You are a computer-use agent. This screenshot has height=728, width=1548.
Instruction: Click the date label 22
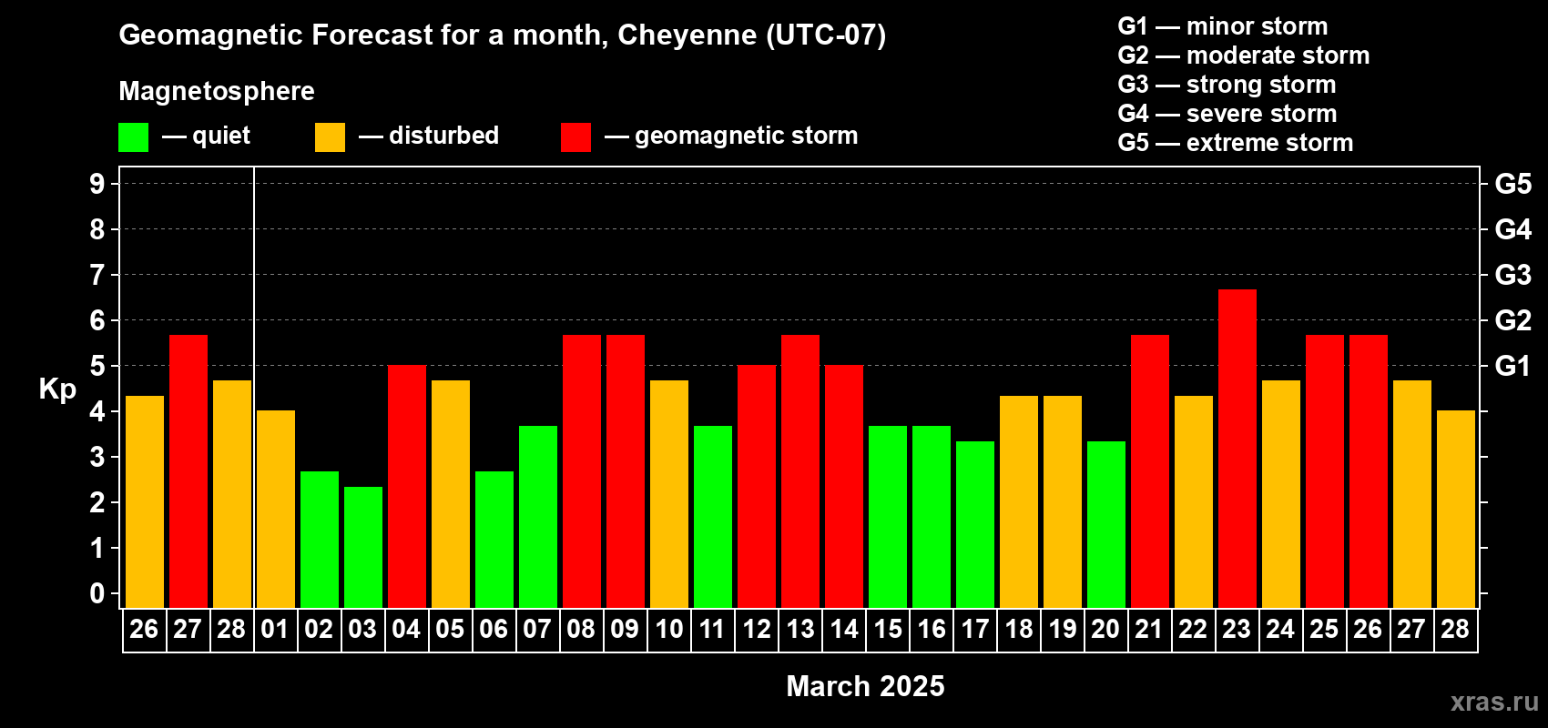(1194, 630)
